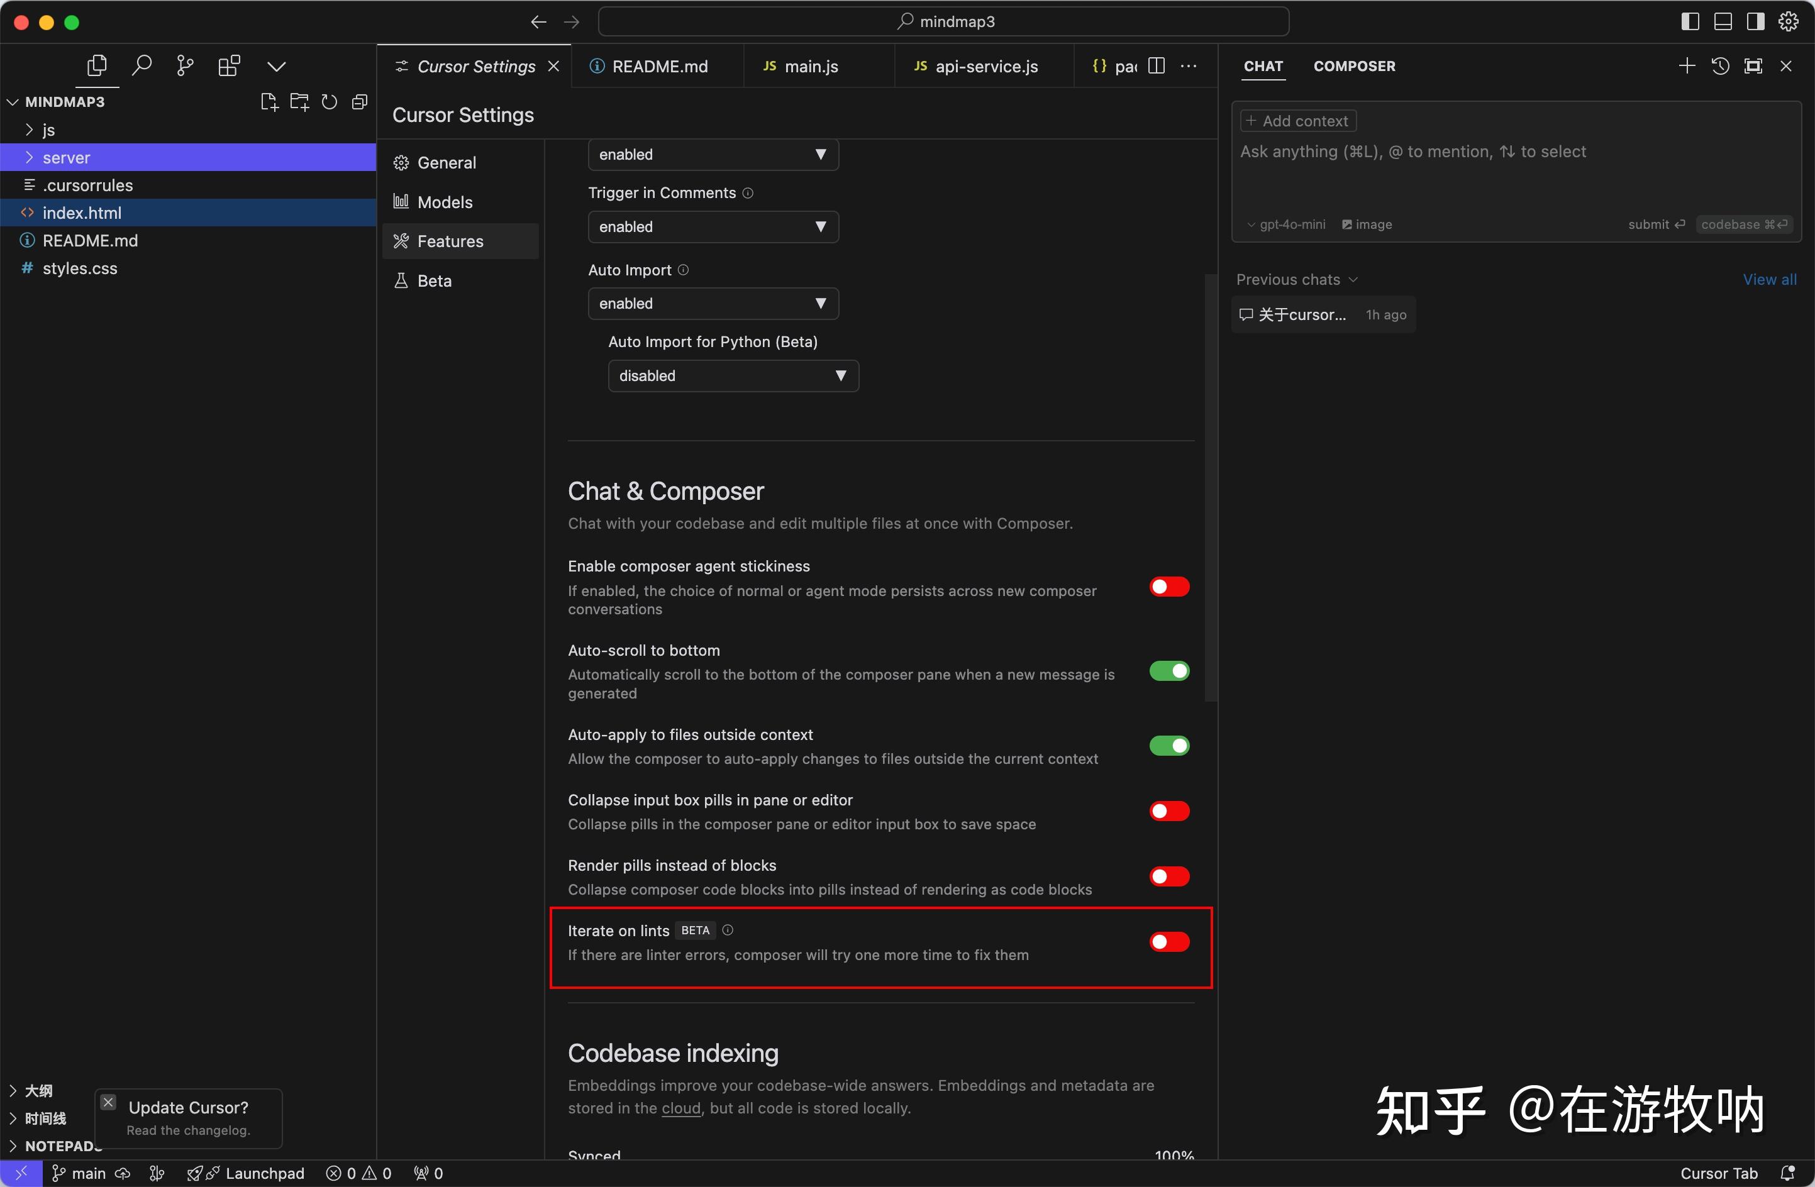1815x1187 pixels.
Task: Open the Extensions view icon
Action: 229,65
